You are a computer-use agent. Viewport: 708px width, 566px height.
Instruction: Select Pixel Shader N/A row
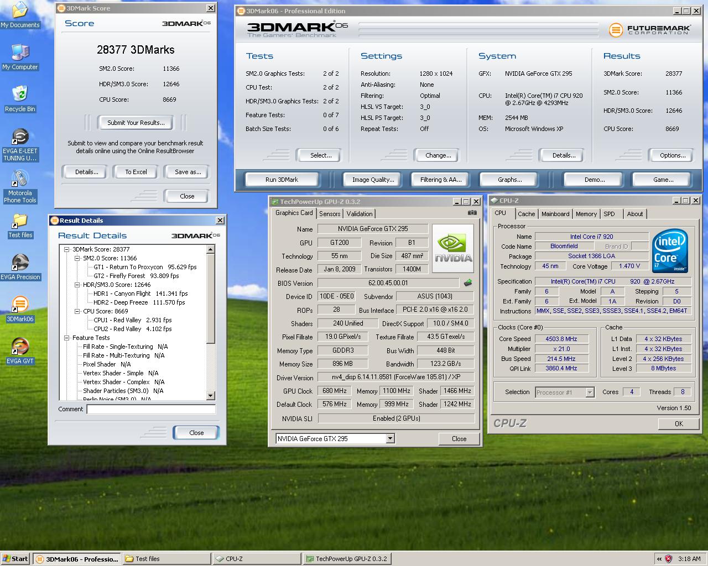pyautogui.click(x=107, y=364)
